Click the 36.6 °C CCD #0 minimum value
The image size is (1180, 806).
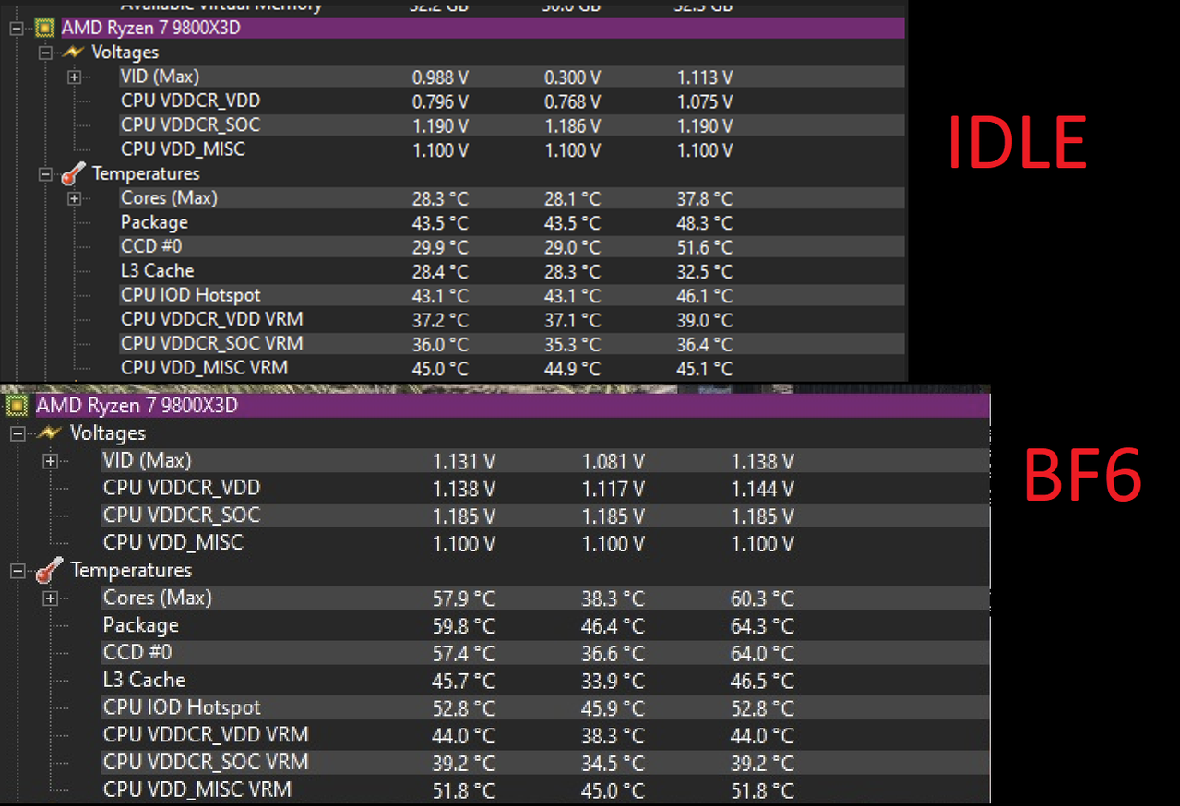point(613,654)
